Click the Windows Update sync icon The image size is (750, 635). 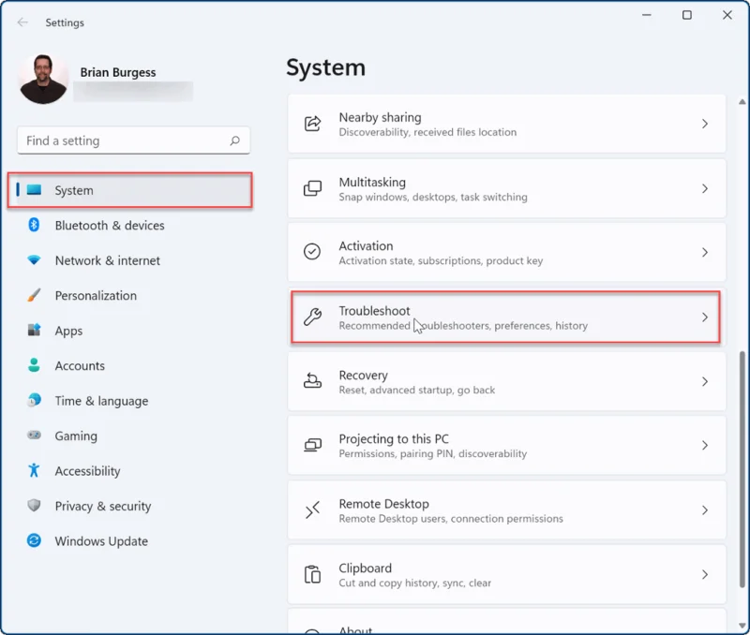34,540
